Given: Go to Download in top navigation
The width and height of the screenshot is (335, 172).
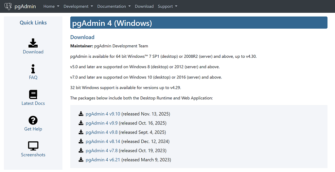Looking at the screenshot, I should (144, 7).
